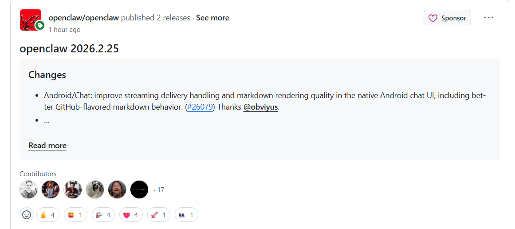Expand release notes with Read more

coord(47,146)
